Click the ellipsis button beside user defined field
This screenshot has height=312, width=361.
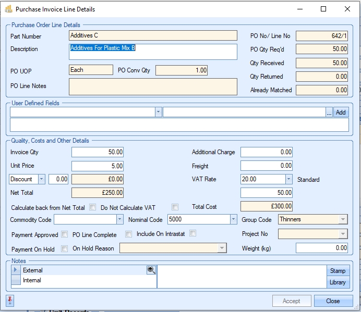coord(329,112)
